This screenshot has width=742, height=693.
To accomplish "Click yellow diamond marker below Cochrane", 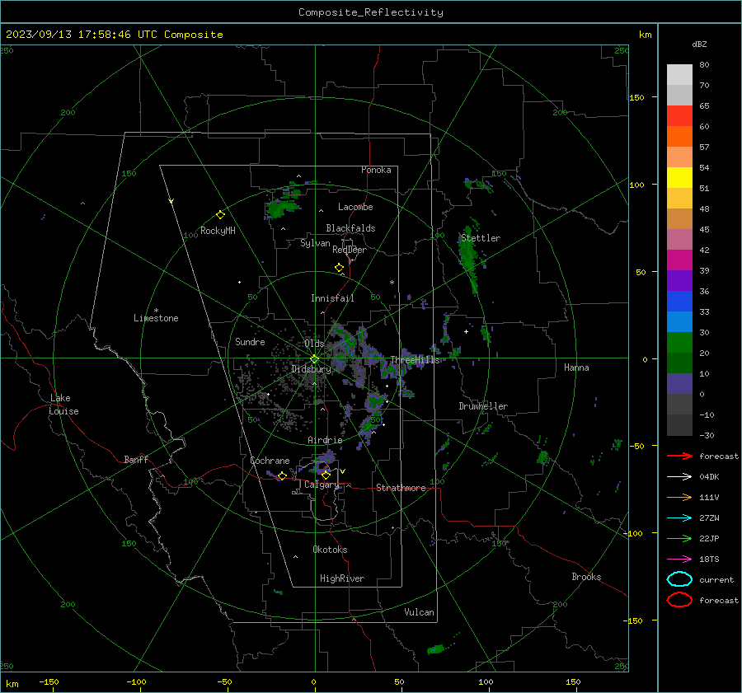I will coord(282,476).
